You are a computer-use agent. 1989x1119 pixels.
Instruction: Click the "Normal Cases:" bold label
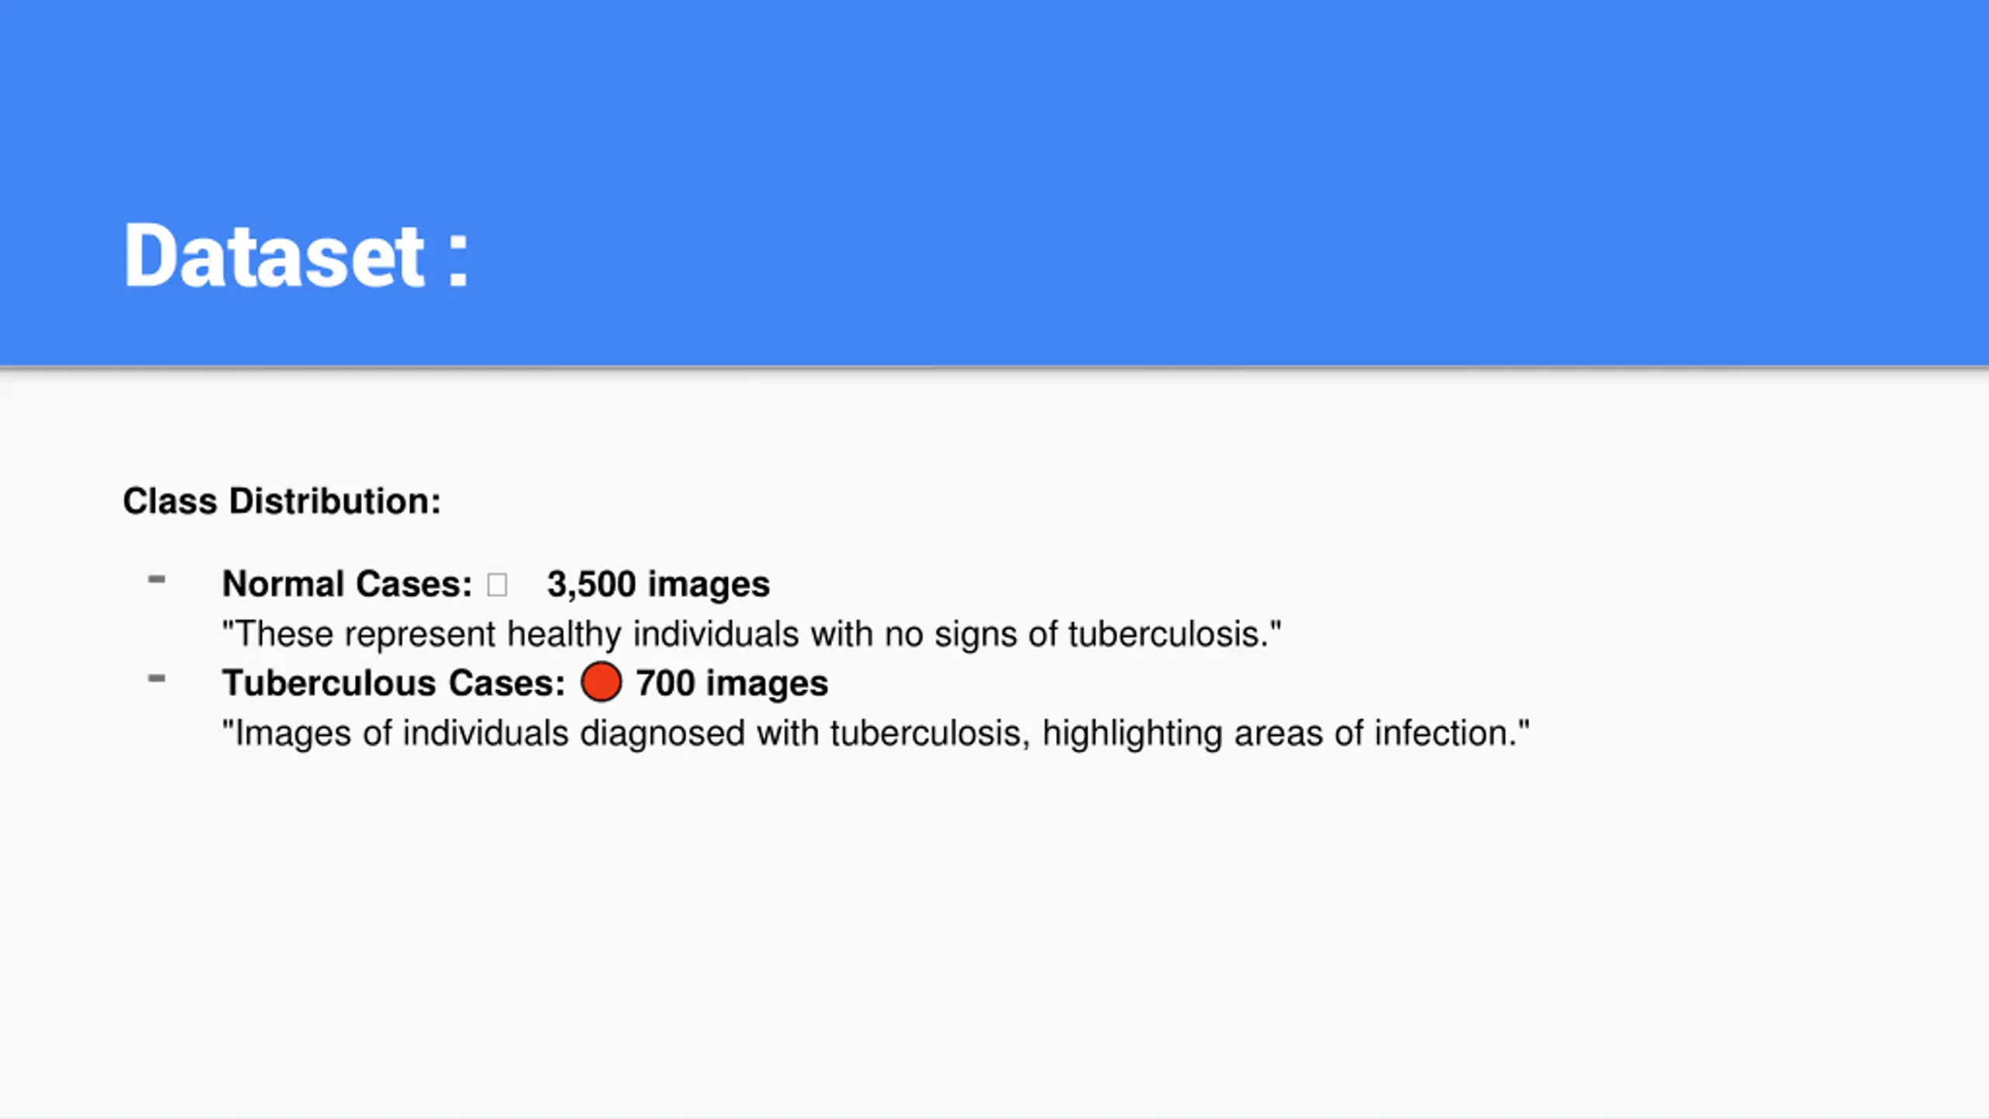click(x=347, y=584)
